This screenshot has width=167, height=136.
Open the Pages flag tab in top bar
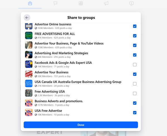tap(55, 3)
